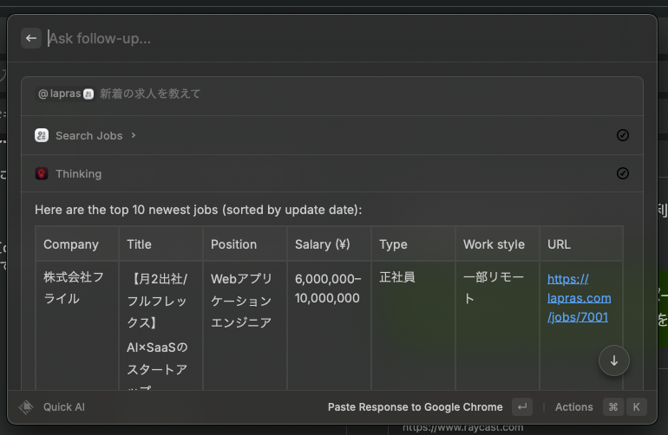Click the Command key shortcut icon
The width and height of the screenshot is (668, 435).
tap(613, 407)
